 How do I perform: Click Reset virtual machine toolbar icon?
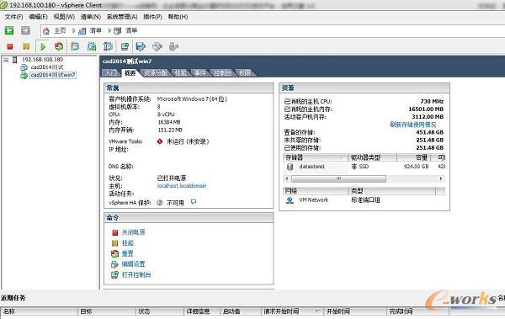click(x=59, y=47)
